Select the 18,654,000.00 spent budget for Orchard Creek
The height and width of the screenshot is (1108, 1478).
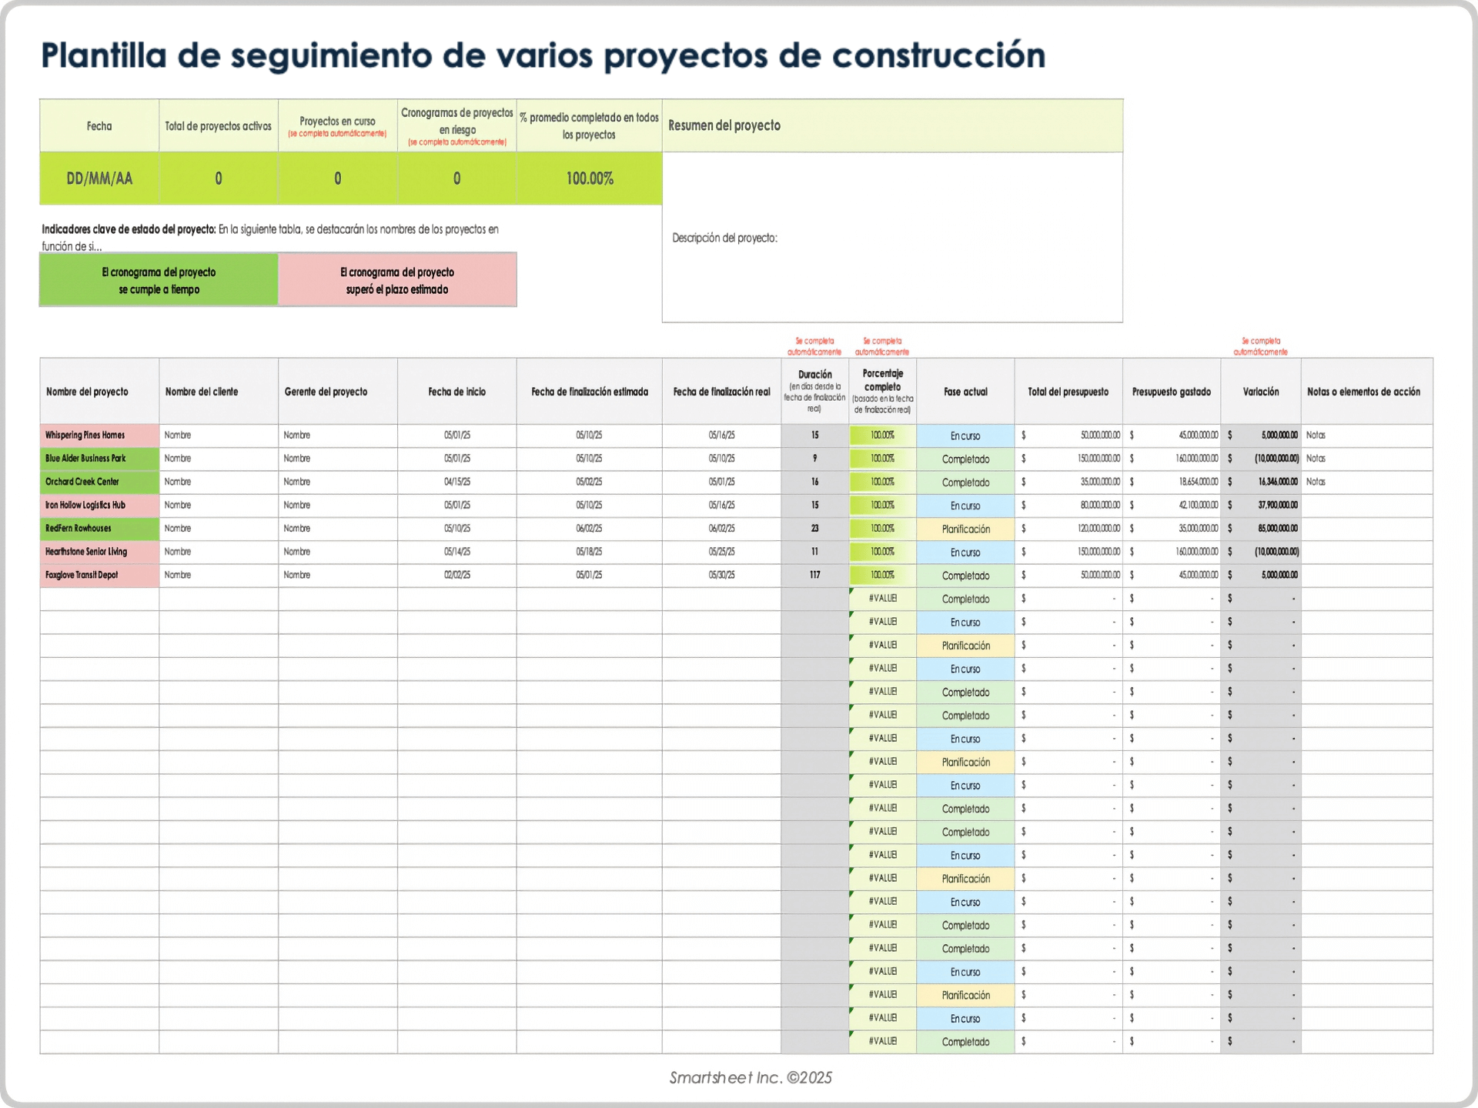pyautogui.click(x=1172, y=482)
